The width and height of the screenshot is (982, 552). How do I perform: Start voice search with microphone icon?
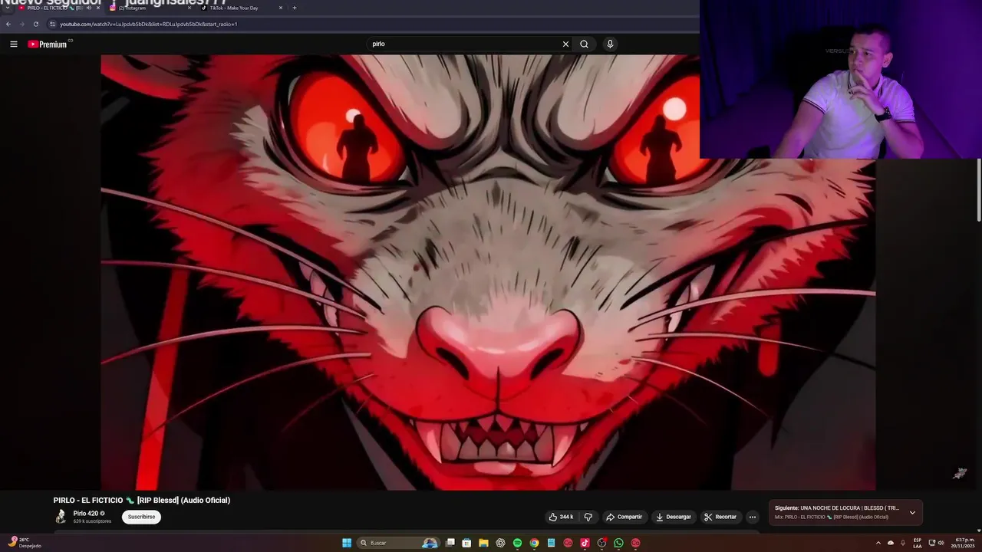click(x=610, y=44)
